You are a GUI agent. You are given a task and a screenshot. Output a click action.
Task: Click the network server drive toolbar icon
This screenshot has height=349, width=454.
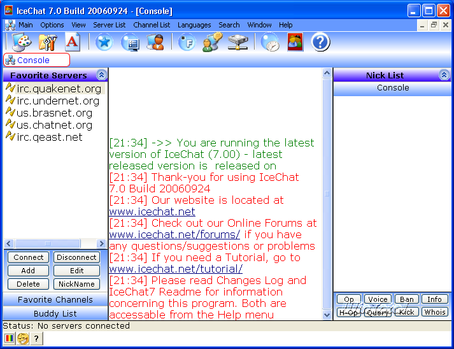[238, 42]
